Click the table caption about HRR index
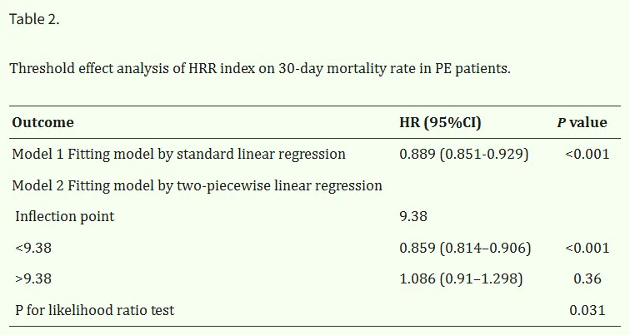This screenshot has height=335, width=630. click(x=260, y=68)
